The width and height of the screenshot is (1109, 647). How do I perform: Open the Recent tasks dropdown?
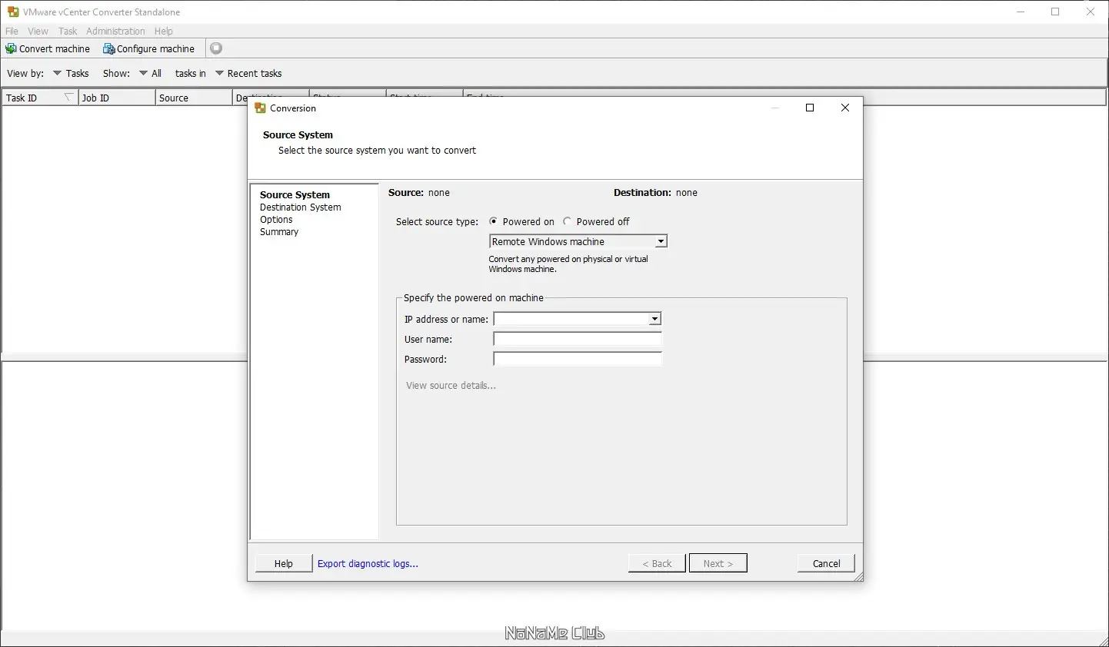[x=248, y=73]
